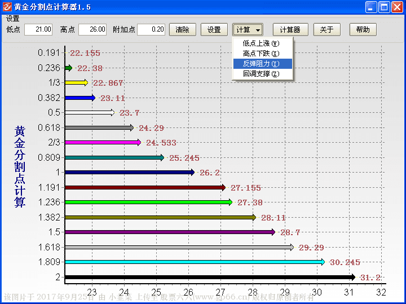Focus the 附加点 field with 0.20

pos(151,29)
